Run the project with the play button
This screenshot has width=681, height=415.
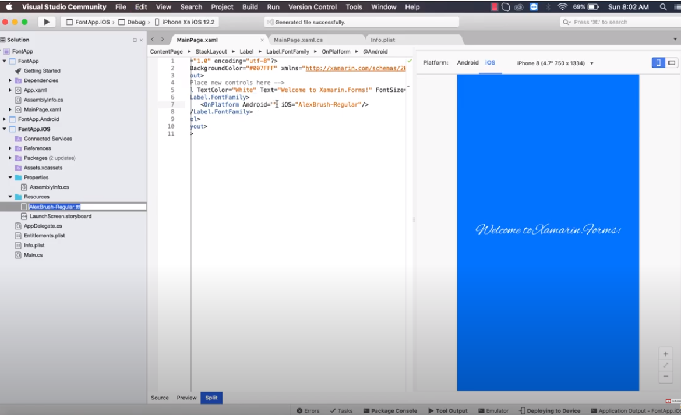[x=47, y=22]
